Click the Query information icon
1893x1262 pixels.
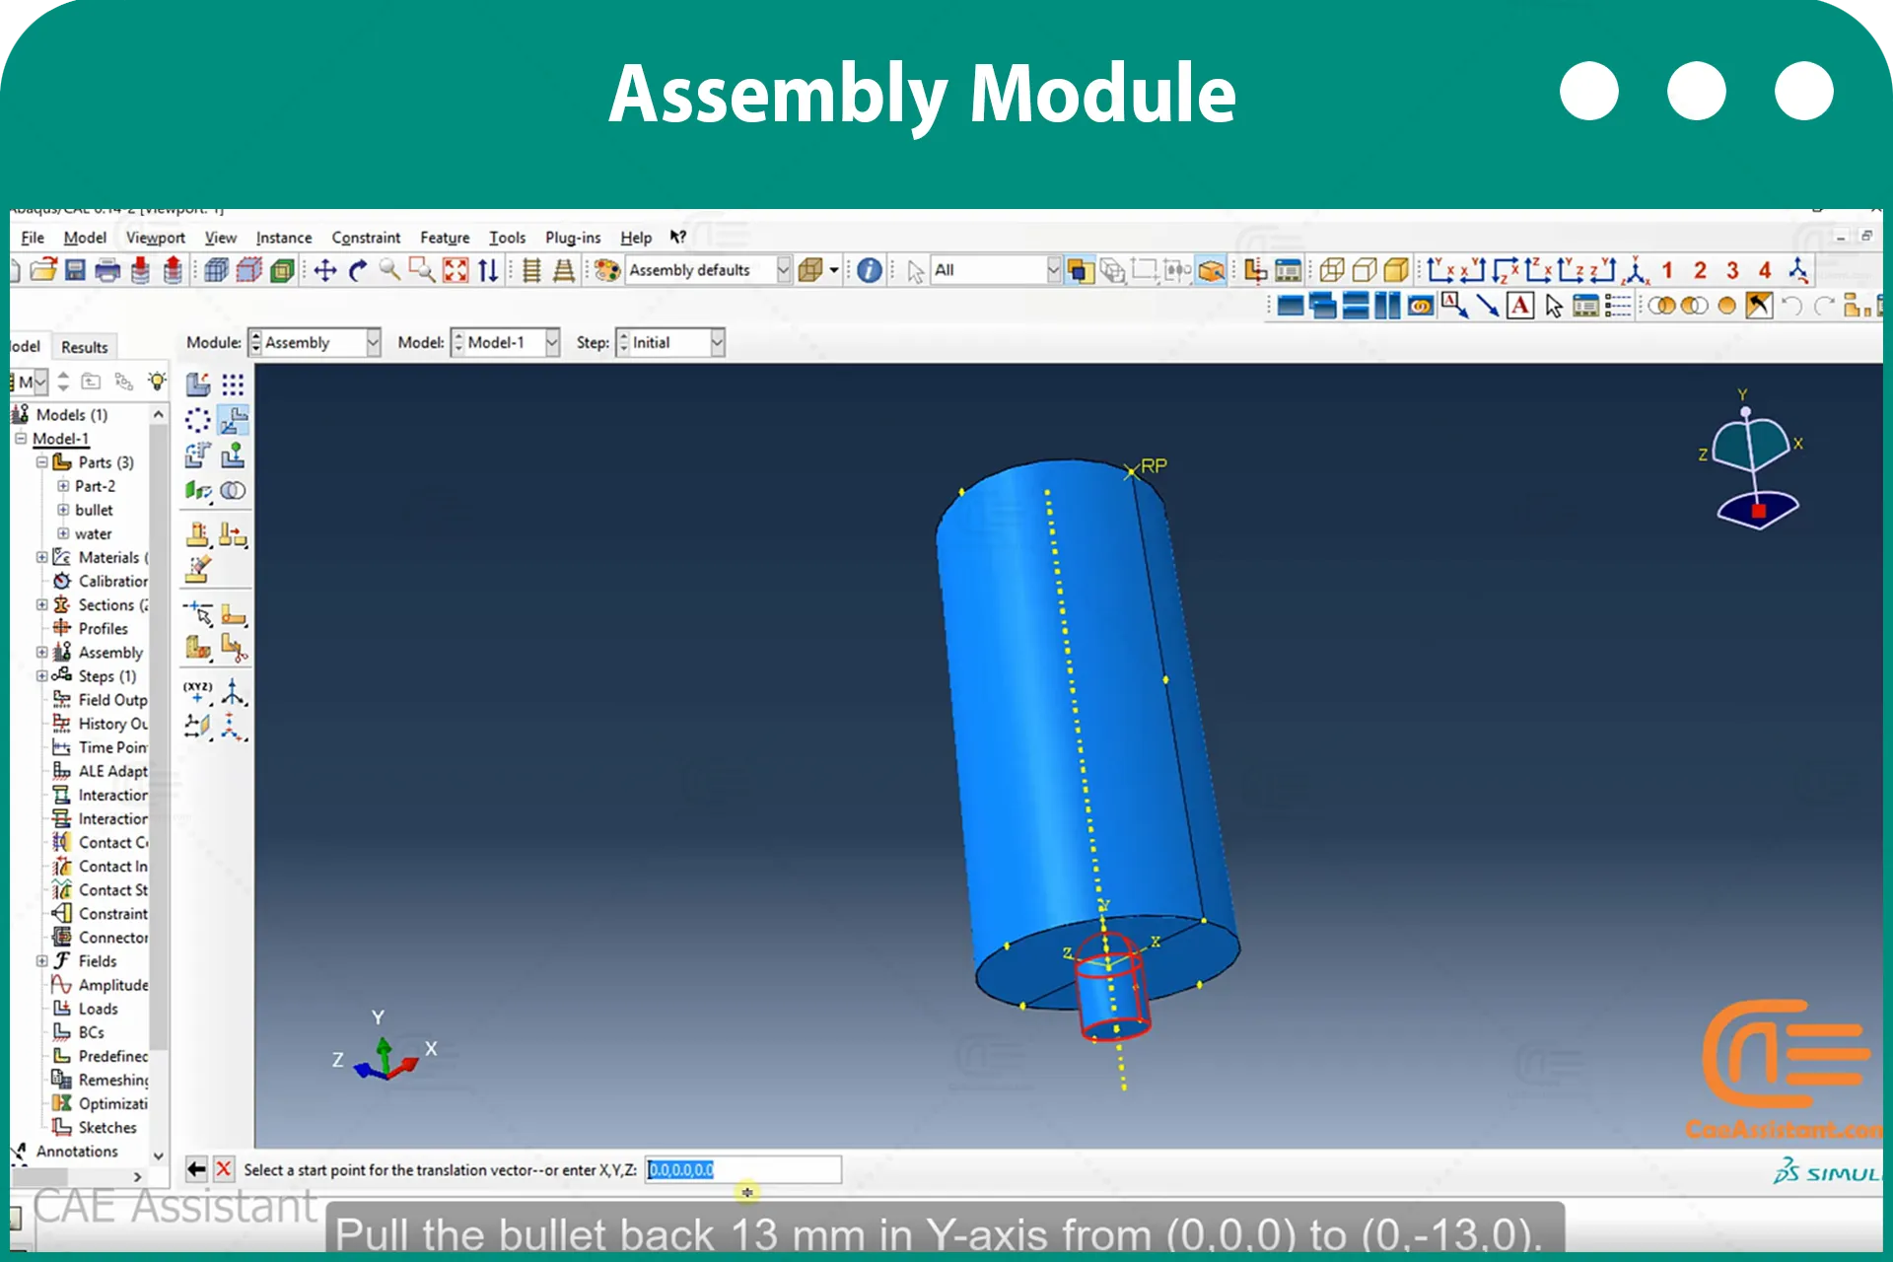pos(870,270)
